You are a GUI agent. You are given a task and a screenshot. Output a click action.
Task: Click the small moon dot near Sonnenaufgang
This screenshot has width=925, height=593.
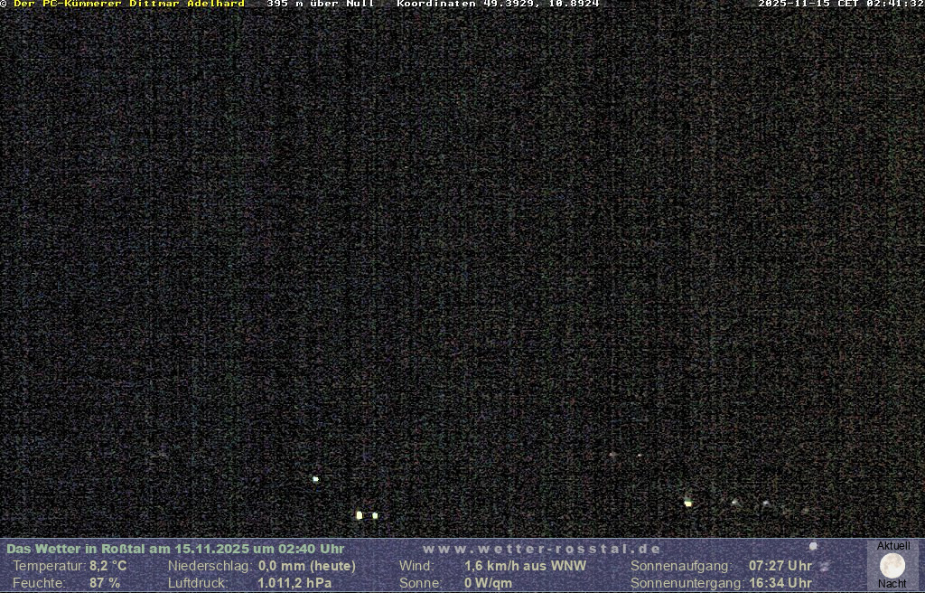click(813, 546)
